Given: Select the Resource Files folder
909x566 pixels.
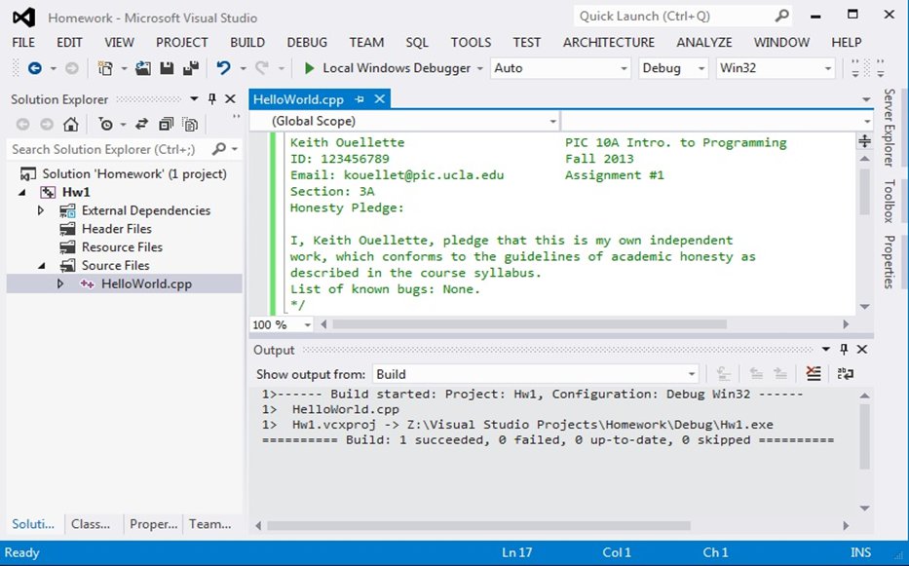Looking at the screenshot, I should tap(122, 247).
